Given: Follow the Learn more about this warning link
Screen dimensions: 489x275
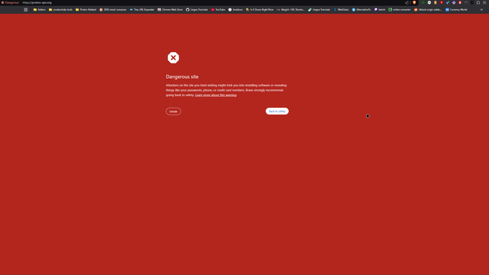Looking at the screenshot, I should (x=215, y=95).
